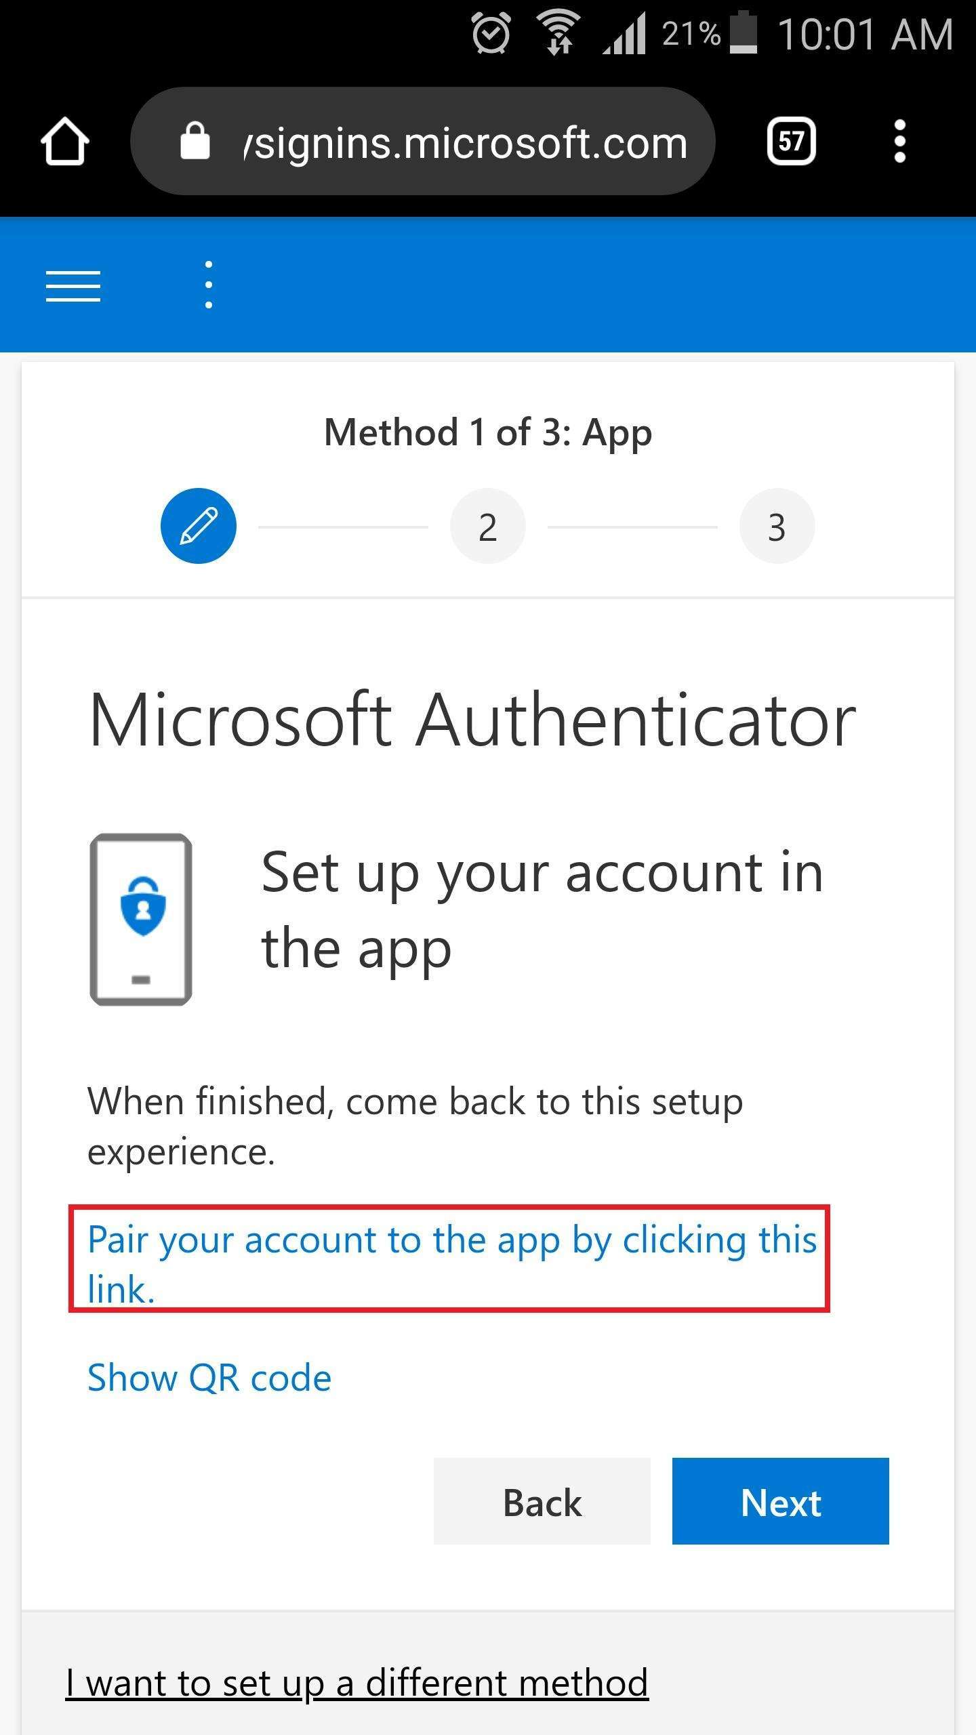
Task: Tap the Microsoft Authenticator heading
Action: 473,720
